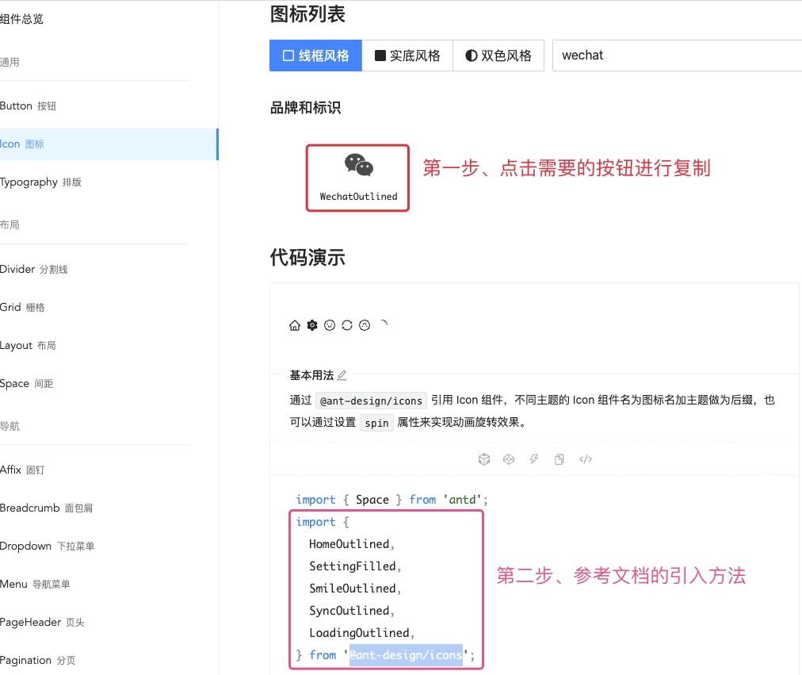Click the smile face demo icon

coord(330,325)
